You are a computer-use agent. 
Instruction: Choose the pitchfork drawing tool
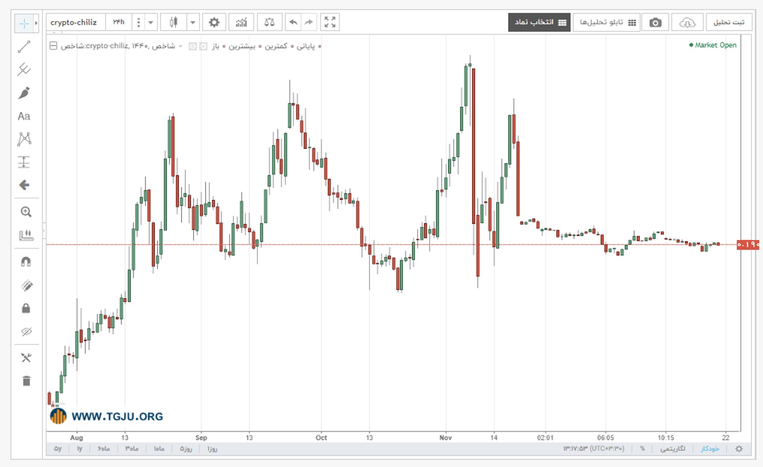[24, 70]
